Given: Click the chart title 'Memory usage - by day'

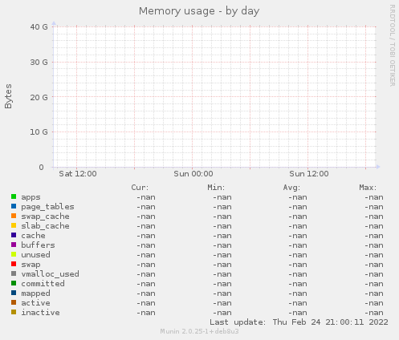Looking at the screenshot, I should [199, 11].
